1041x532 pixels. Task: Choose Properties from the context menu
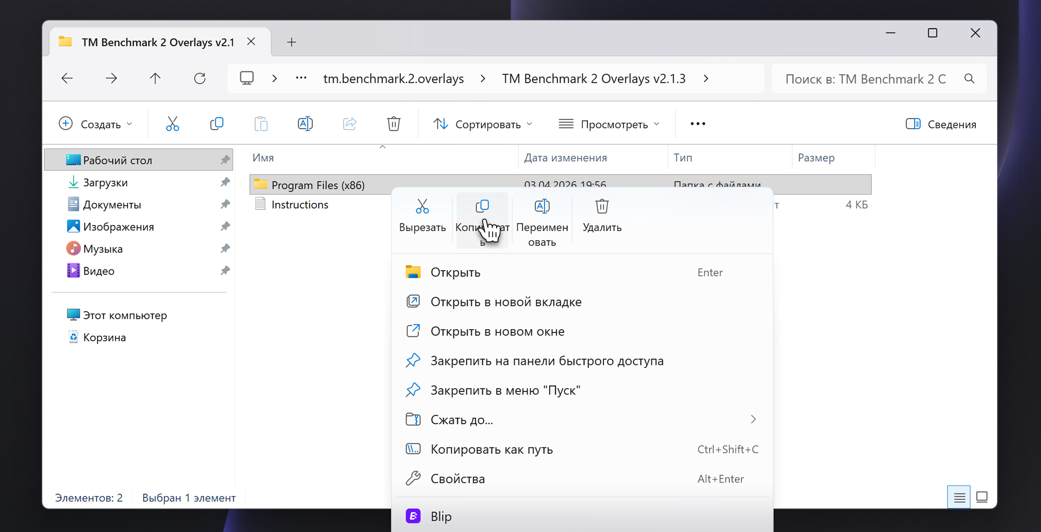point(457,479)
